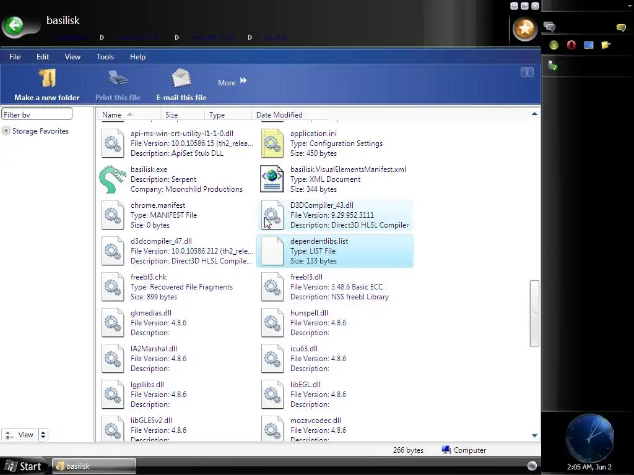Click the yellow speech bubble sidebar icon

pyautogui.click(x=621, y=27)
